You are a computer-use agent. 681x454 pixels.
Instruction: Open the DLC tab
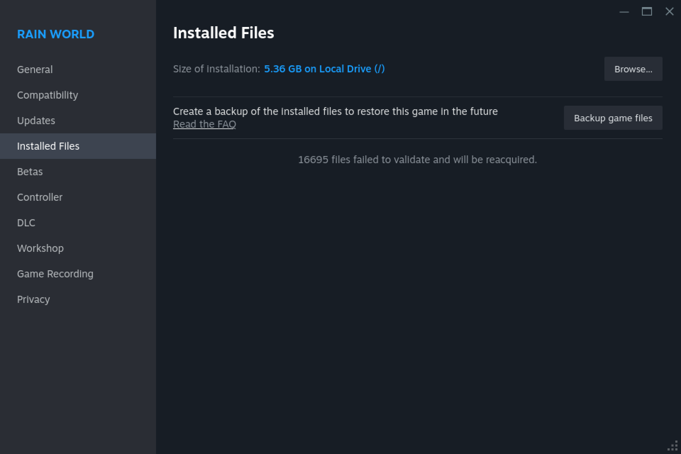tap(78, 223)
